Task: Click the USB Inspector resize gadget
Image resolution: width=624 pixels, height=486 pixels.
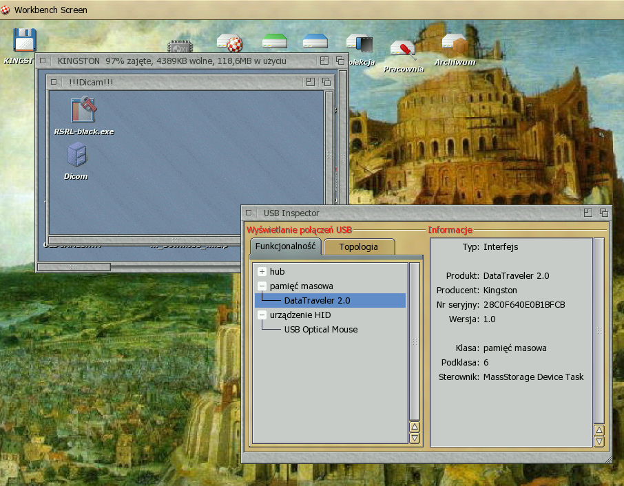Action: point(607,459)
